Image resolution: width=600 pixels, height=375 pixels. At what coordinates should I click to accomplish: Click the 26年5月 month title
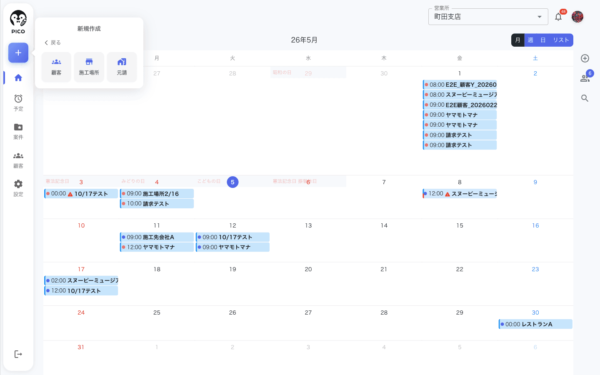coord(304,40)
